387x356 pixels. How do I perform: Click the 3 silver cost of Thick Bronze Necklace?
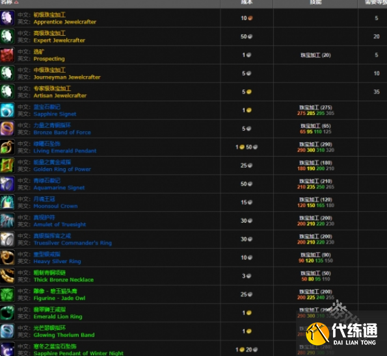click(247, 276)
